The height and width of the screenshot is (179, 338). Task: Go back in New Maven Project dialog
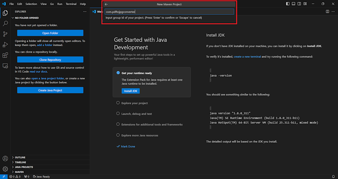106,4
